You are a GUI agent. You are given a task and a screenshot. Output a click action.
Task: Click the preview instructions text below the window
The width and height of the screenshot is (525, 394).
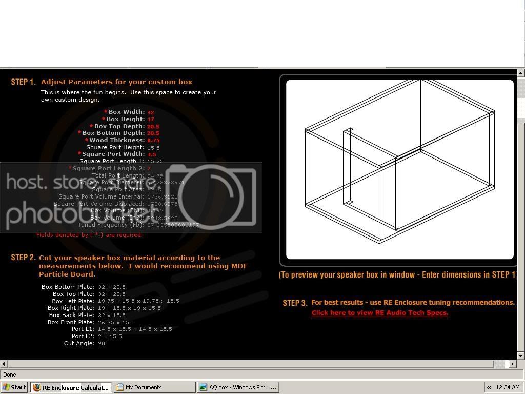tap(397, 275)
